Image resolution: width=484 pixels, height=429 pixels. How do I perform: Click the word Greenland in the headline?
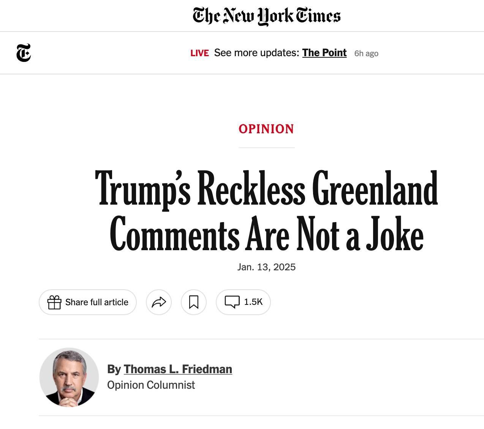pyautogui.click(x=375, y=189)
